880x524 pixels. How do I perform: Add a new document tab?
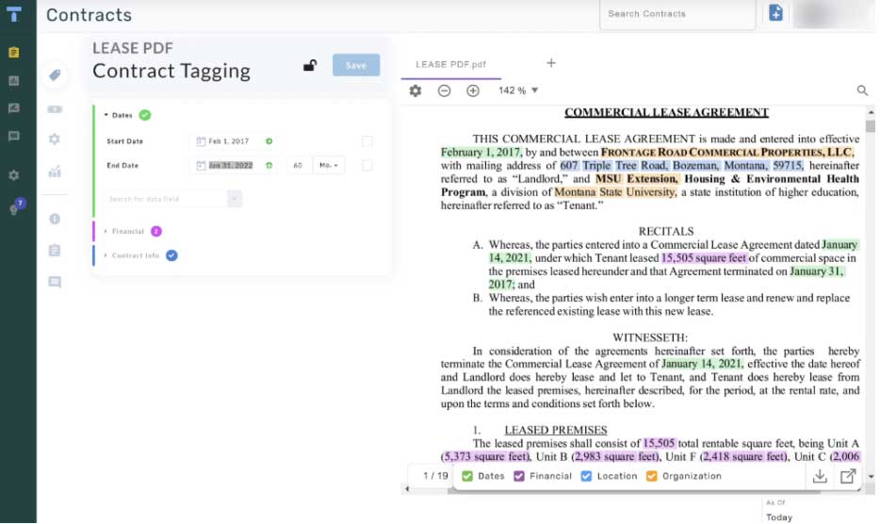click(551, 63)
